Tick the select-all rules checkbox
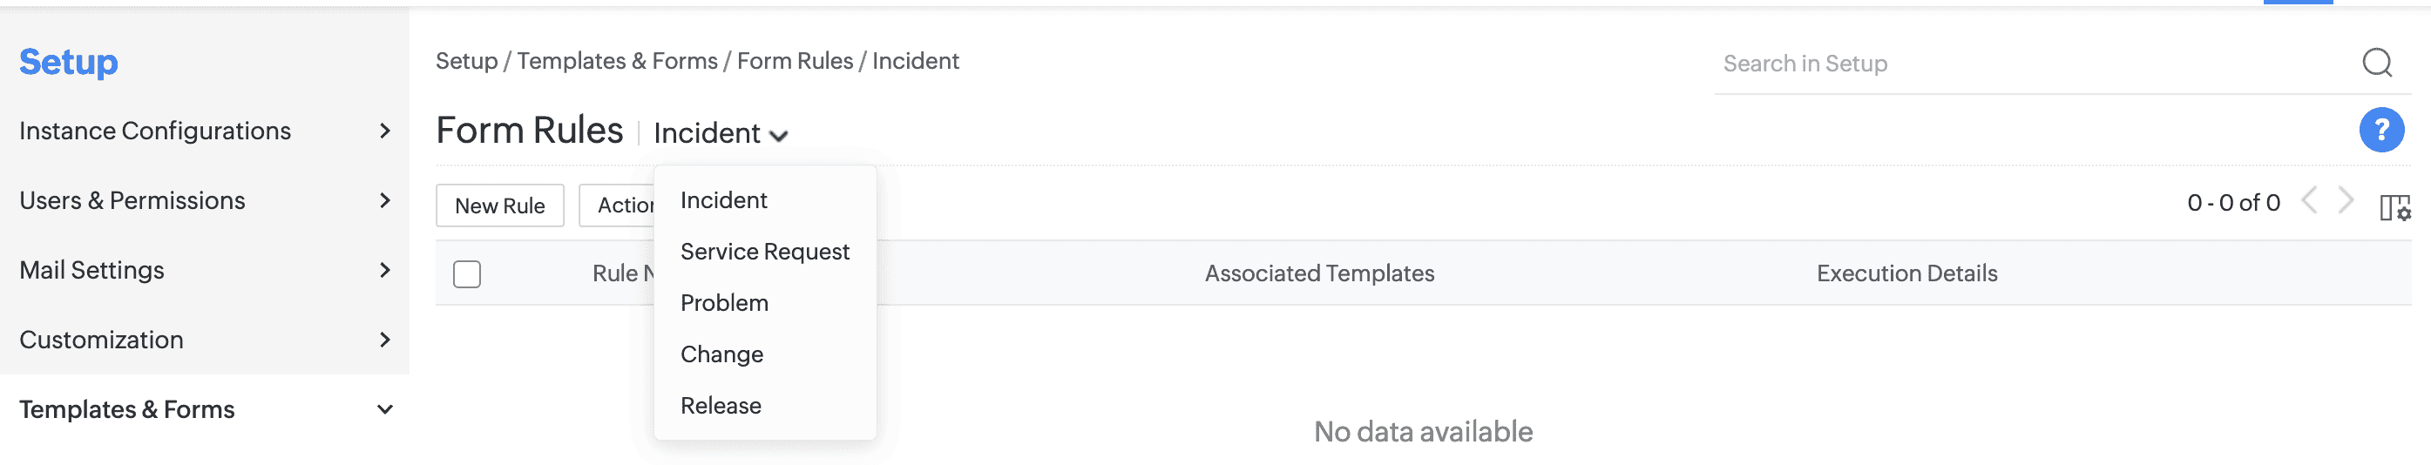 point(467,273)
